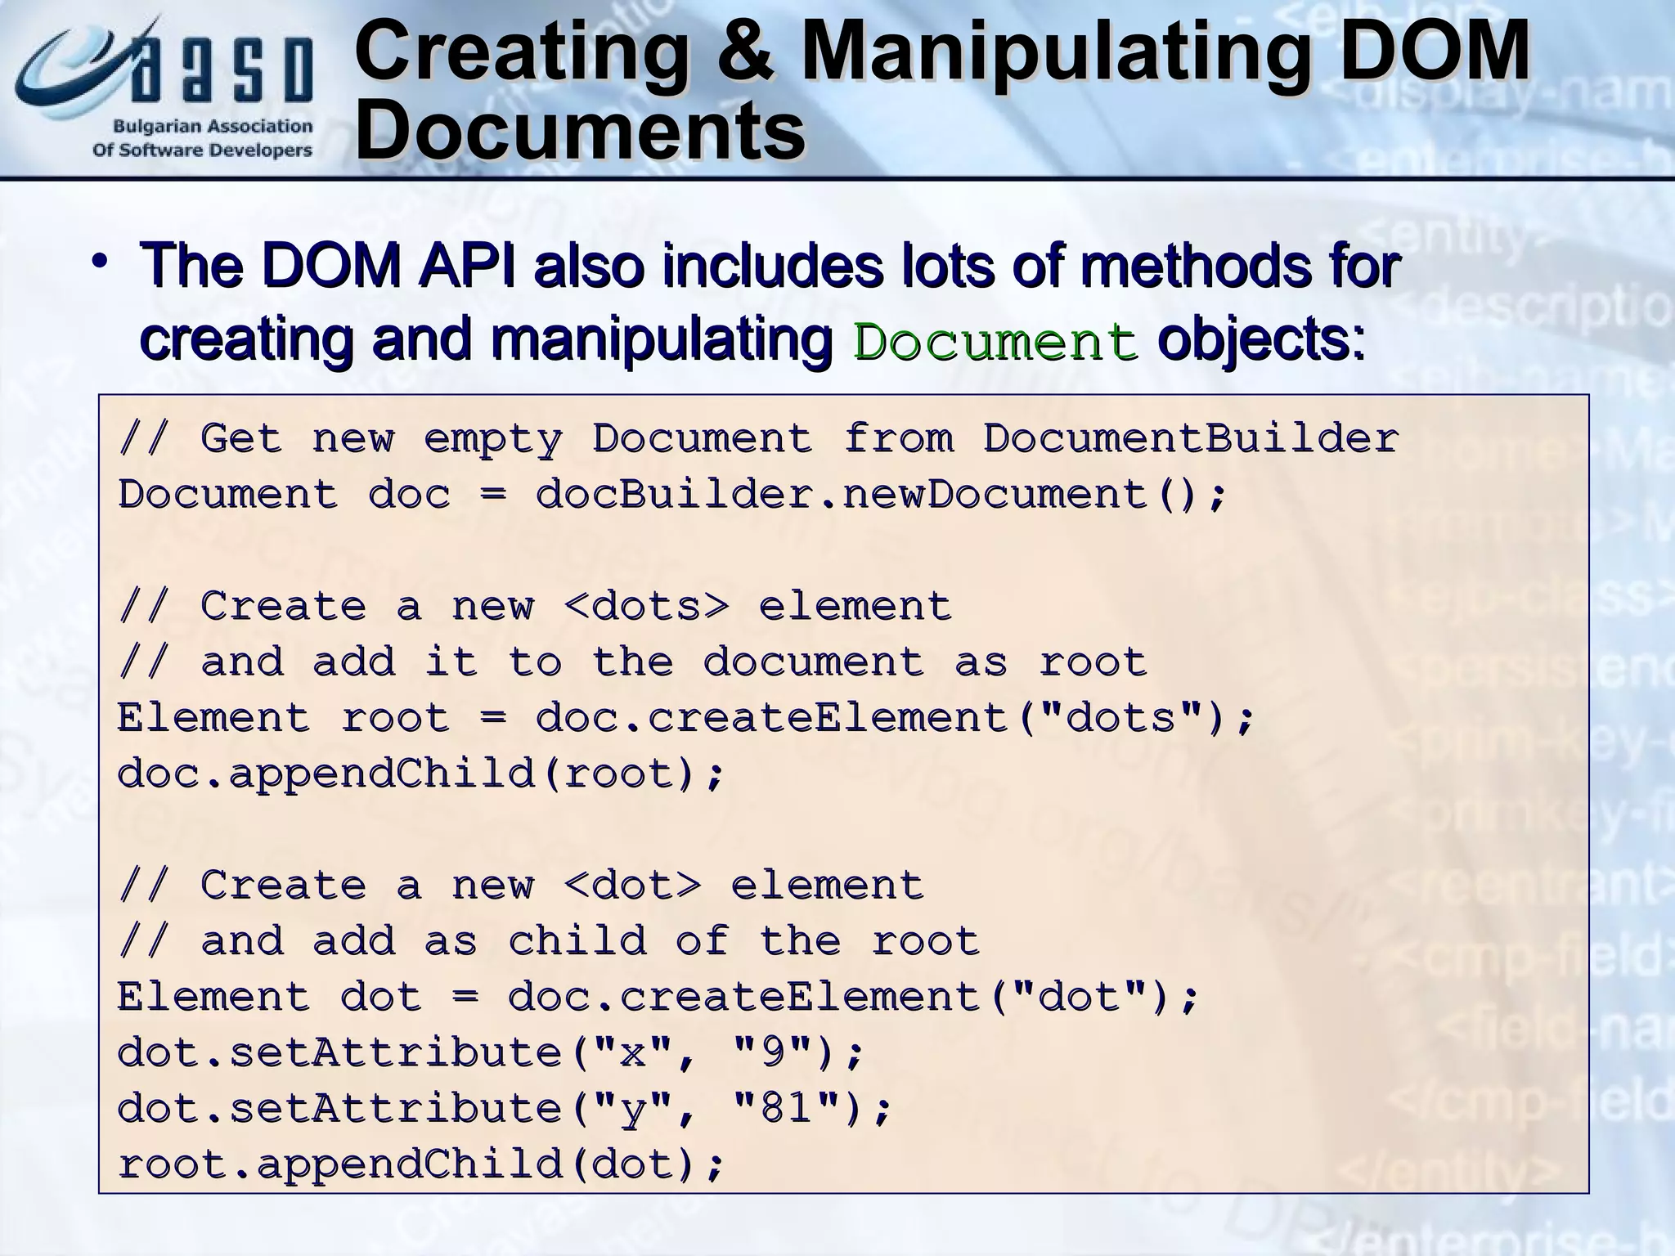
Task: Click comment '// and add as child of the root'
Action: point(550,941)
